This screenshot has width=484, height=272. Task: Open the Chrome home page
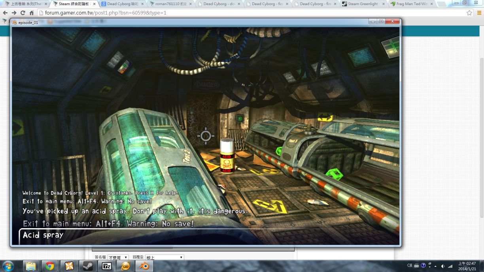pyautogui.click(x=32, y=13)
